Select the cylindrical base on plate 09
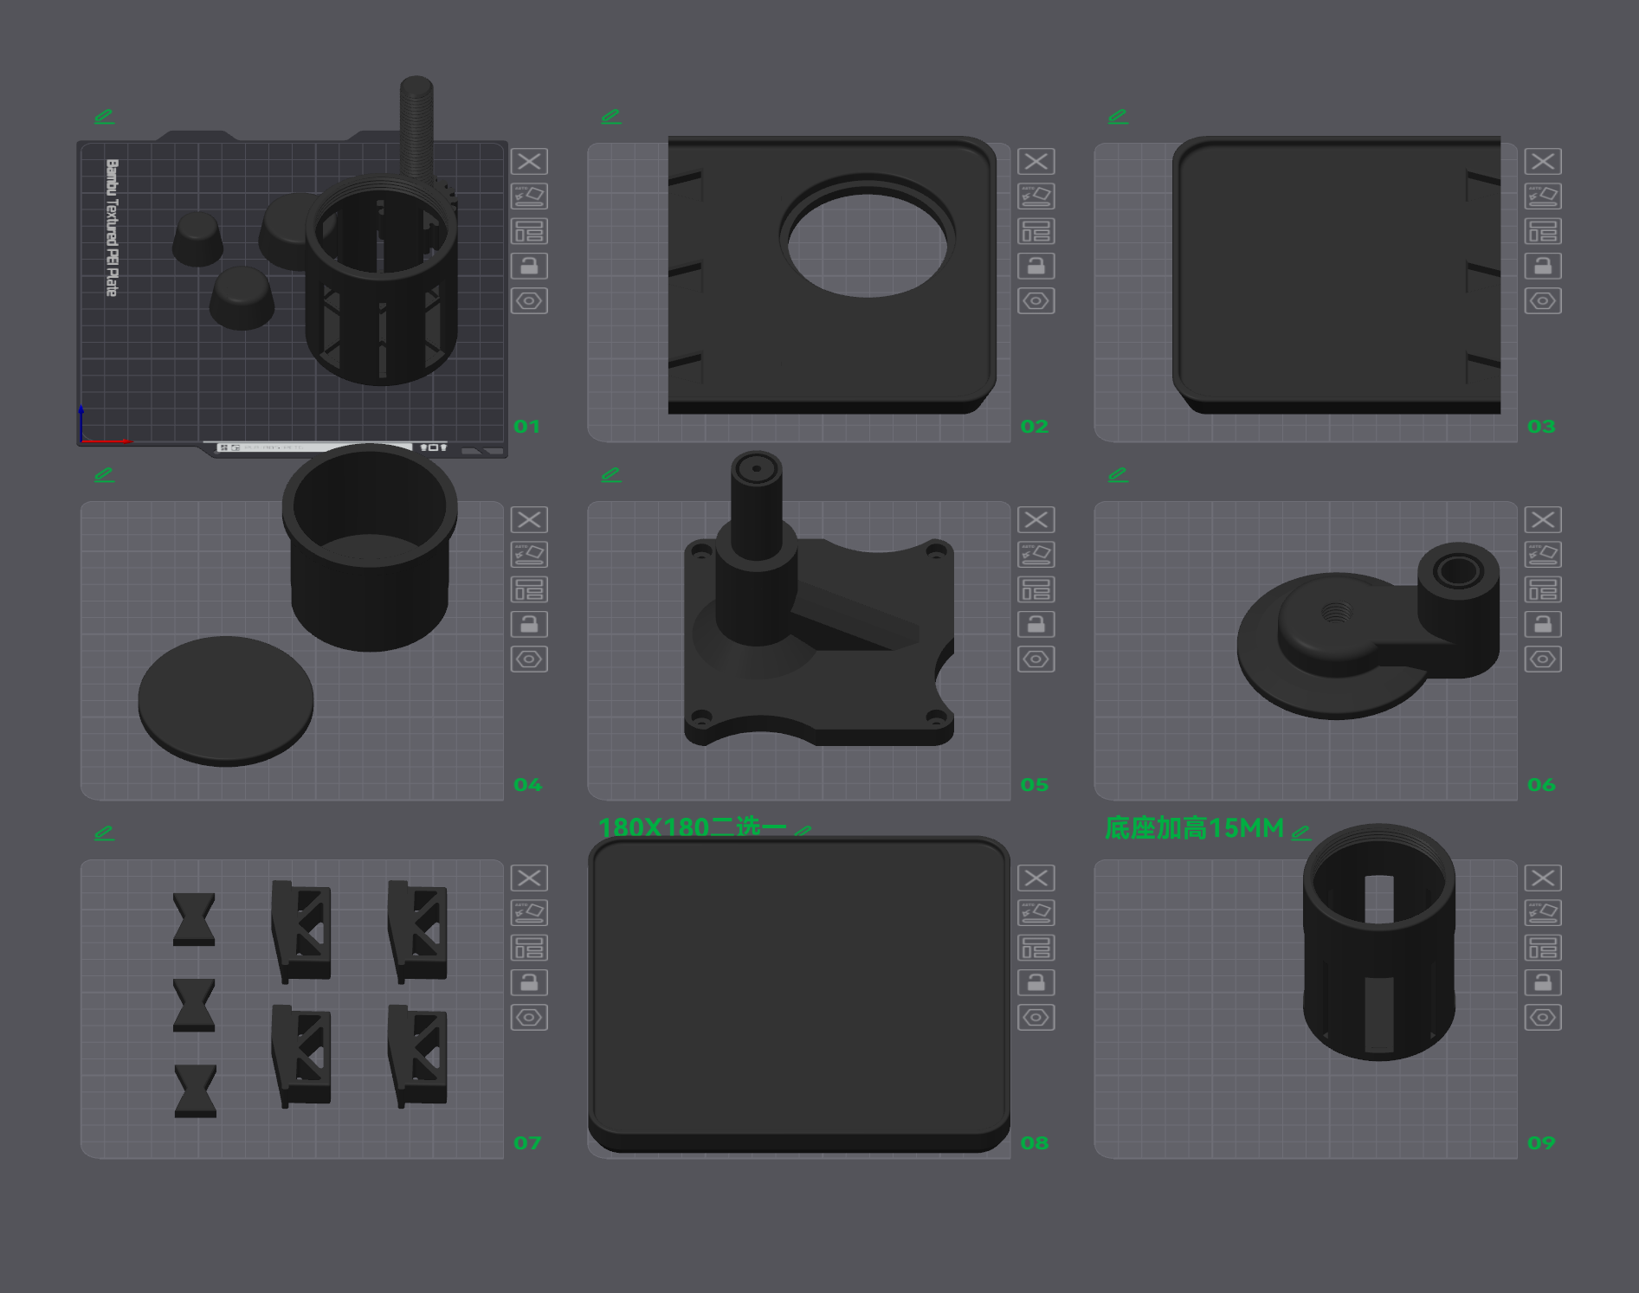The width and height of the screenshot is (1639, 1293). pos(1379,942)
